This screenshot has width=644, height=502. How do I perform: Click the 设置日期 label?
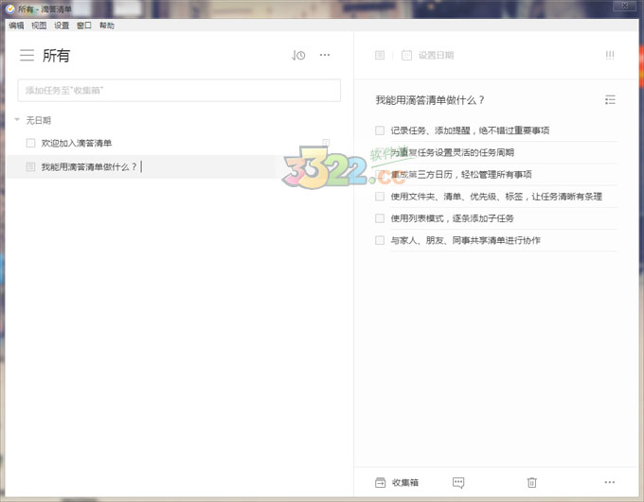pyautogui.click(x=436, y=56)
